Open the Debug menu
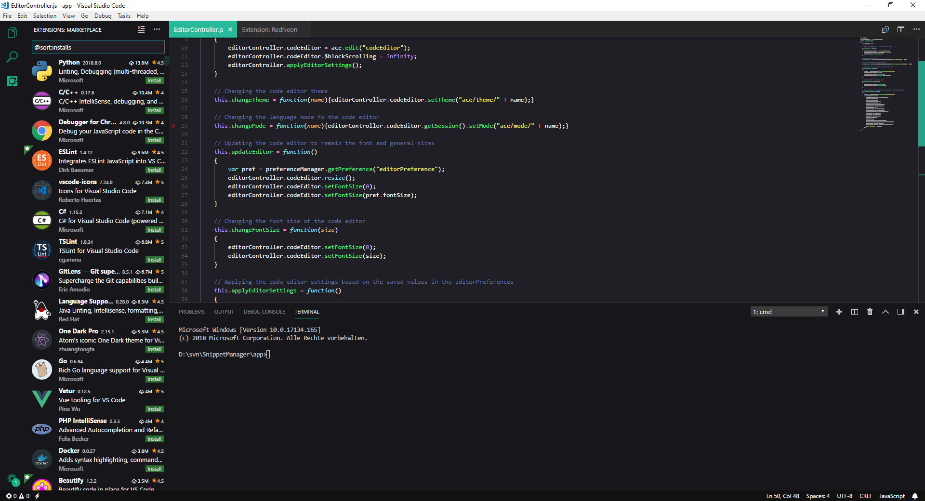Viewport: 925px width, 501px height. [103, 16]
